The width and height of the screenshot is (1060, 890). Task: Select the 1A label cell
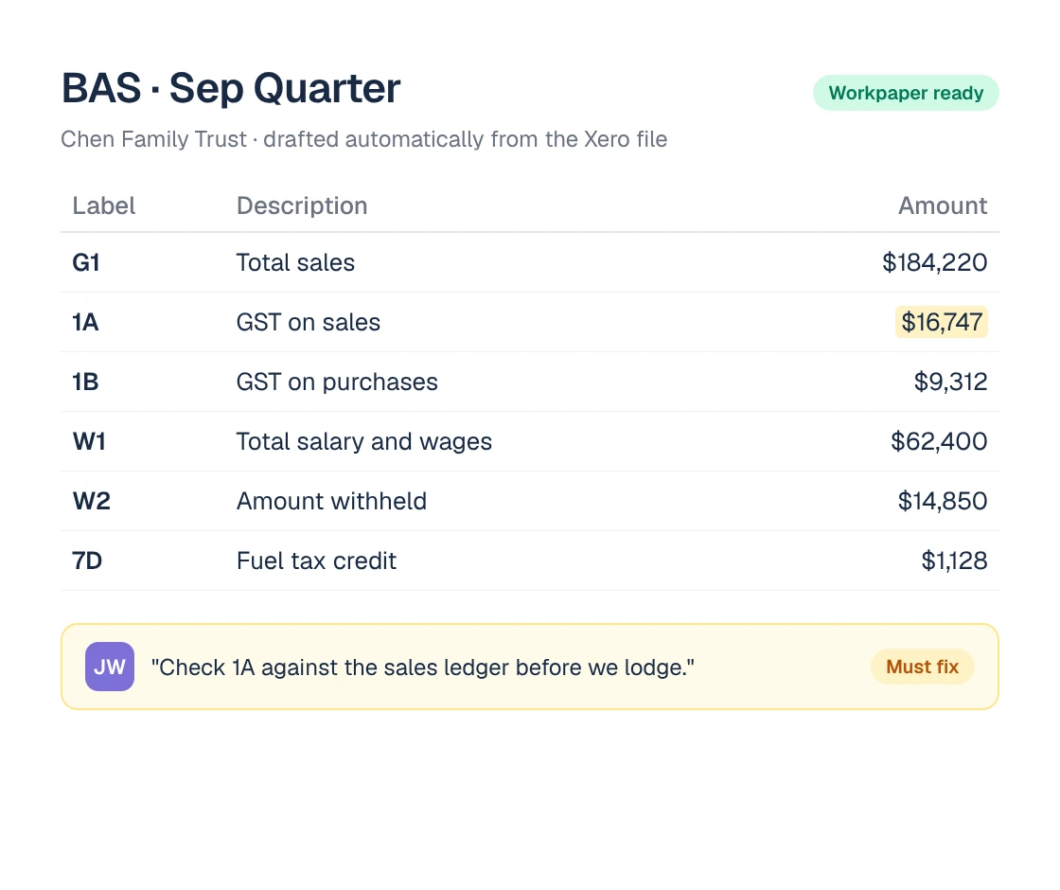[x=86, y=322]
